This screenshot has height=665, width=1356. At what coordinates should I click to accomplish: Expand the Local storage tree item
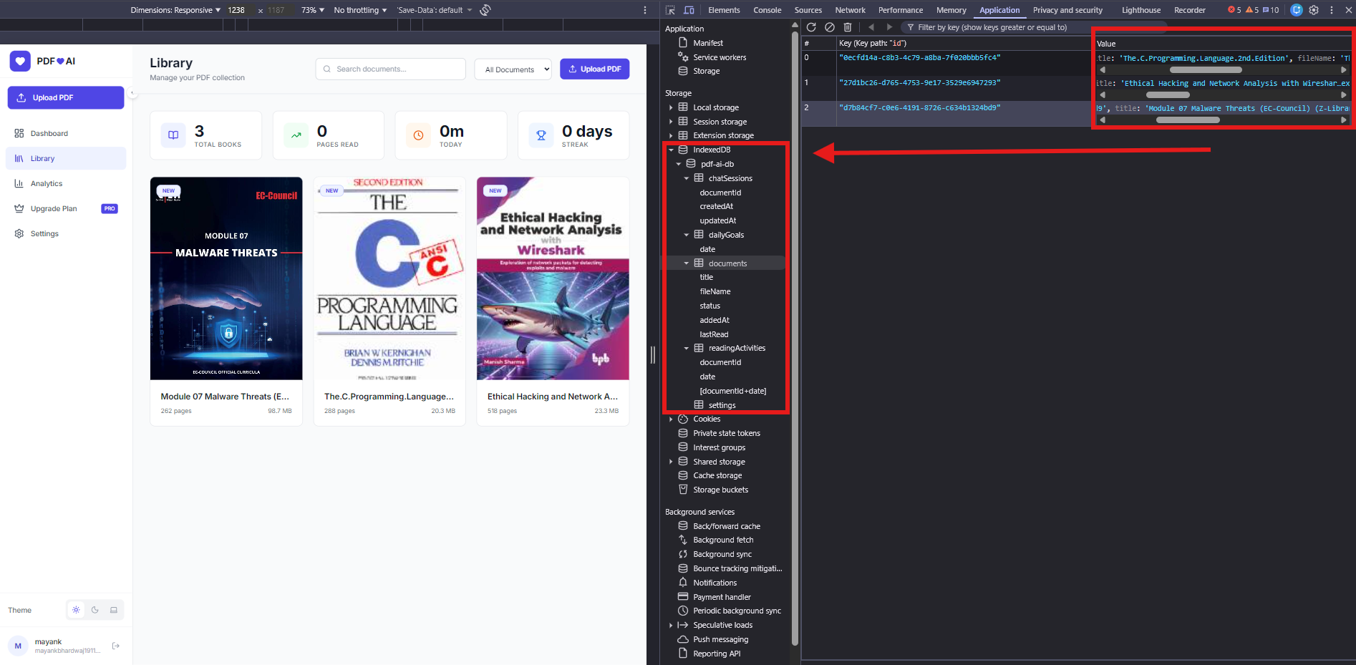(672, 107)
